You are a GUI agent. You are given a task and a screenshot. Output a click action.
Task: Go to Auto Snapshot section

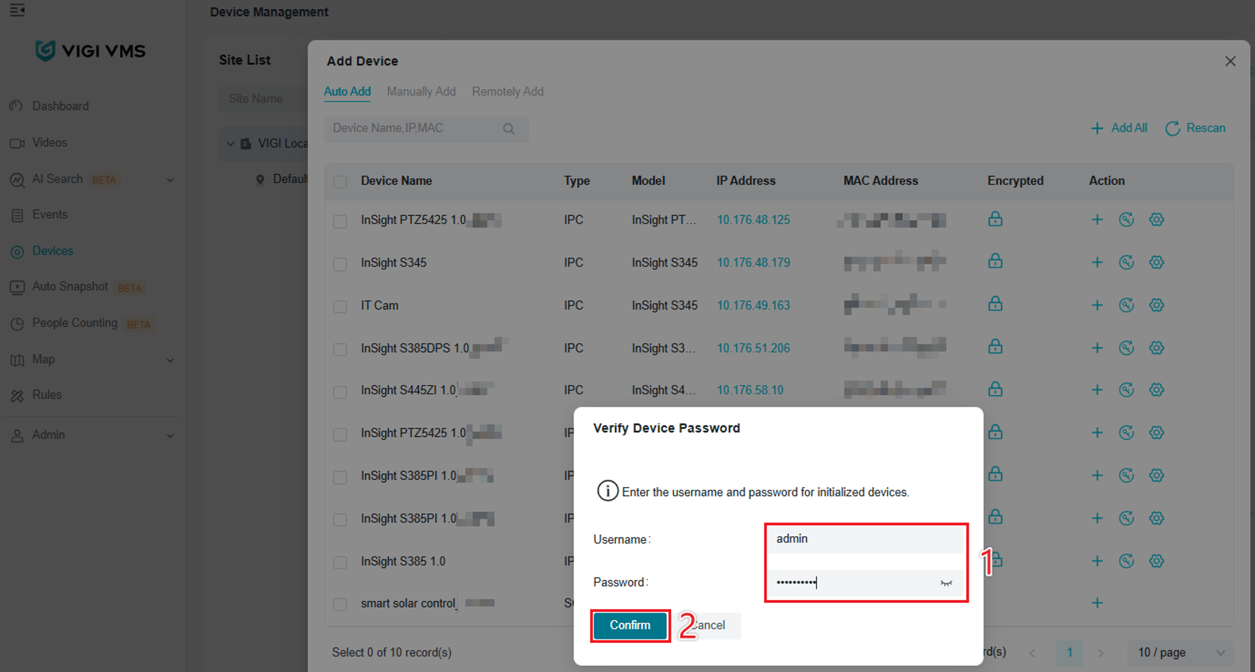coord(70,287)
